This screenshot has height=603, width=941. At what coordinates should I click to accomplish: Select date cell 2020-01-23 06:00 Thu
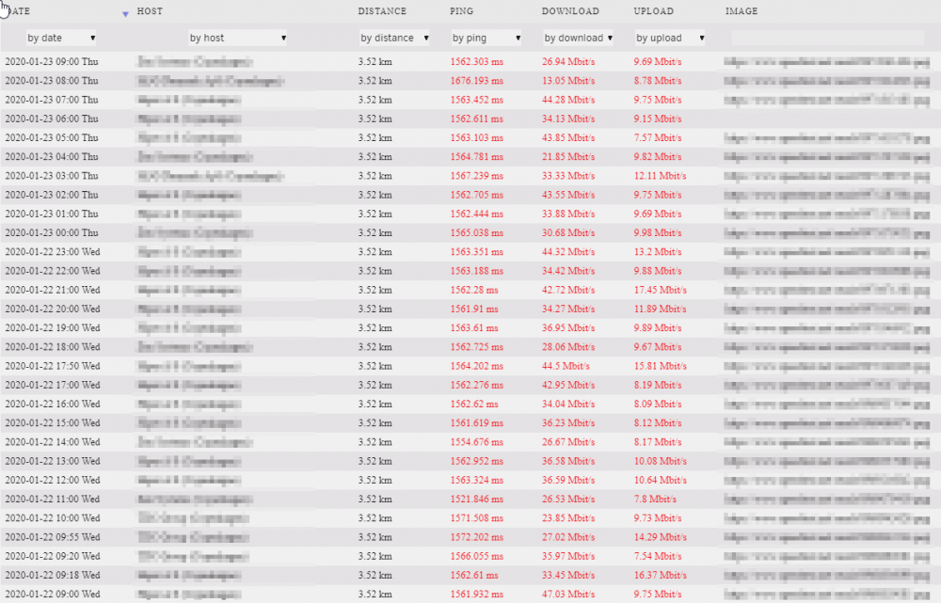52,119
